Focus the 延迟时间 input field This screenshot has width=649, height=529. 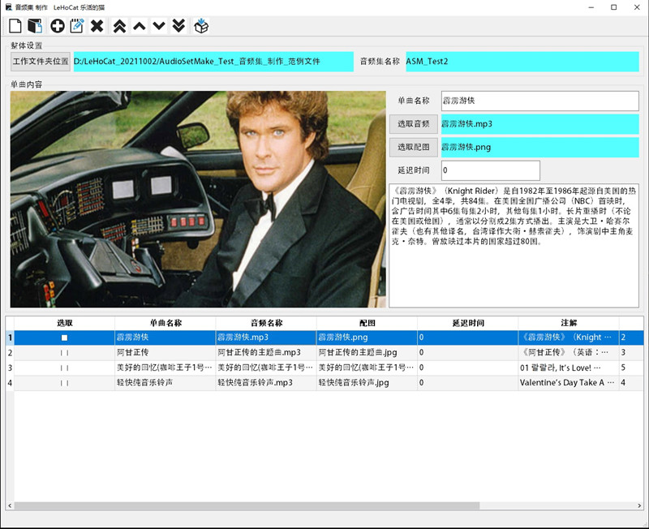tap(491, 170)
